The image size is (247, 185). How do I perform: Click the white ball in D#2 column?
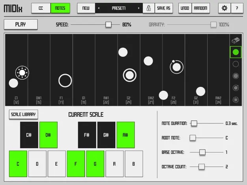[x=148, y=61]
